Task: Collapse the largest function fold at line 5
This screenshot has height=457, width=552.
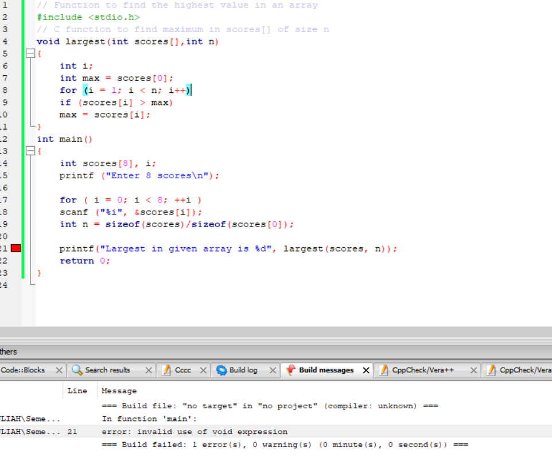Action: click(30, 53)
